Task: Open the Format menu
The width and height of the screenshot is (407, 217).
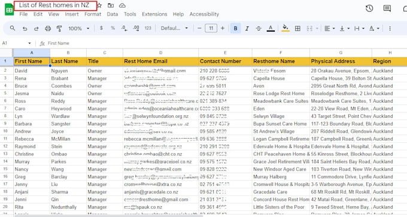Action: [x=93, y=14]
